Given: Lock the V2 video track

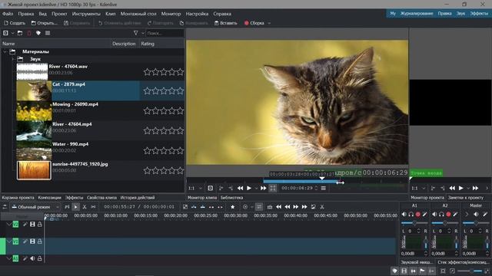Looking at the screenshot, I should pos(39,225).
